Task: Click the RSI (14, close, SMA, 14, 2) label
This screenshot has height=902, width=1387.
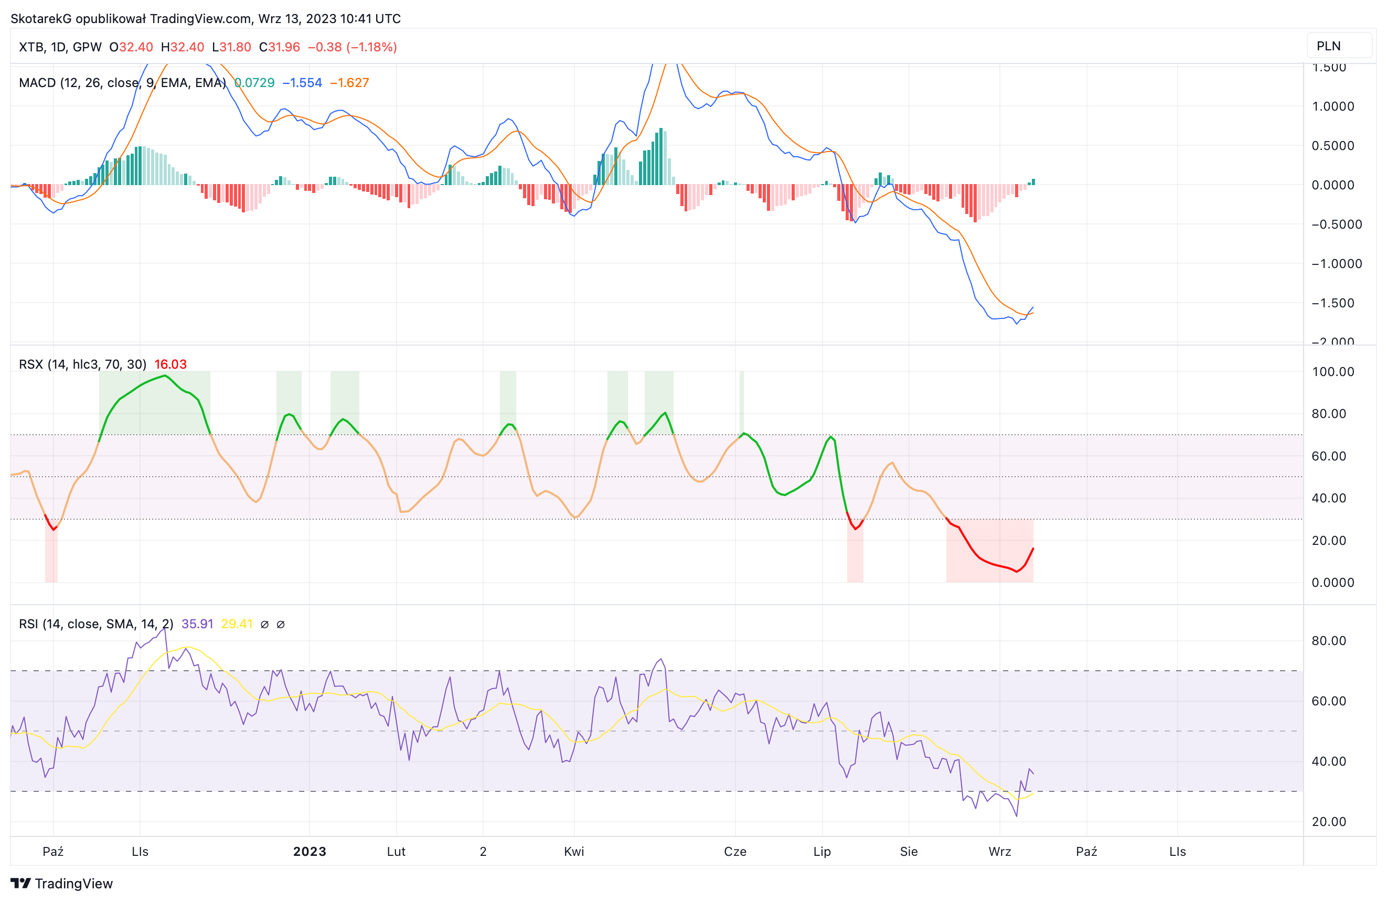Action: (96, 624)
